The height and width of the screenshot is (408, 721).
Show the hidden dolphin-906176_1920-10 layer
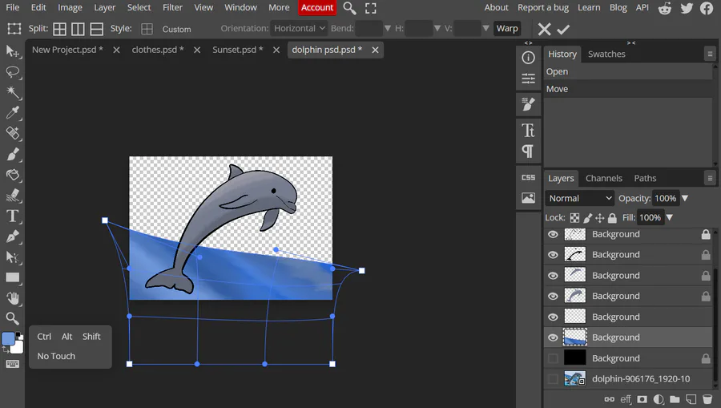coord(553,379)
